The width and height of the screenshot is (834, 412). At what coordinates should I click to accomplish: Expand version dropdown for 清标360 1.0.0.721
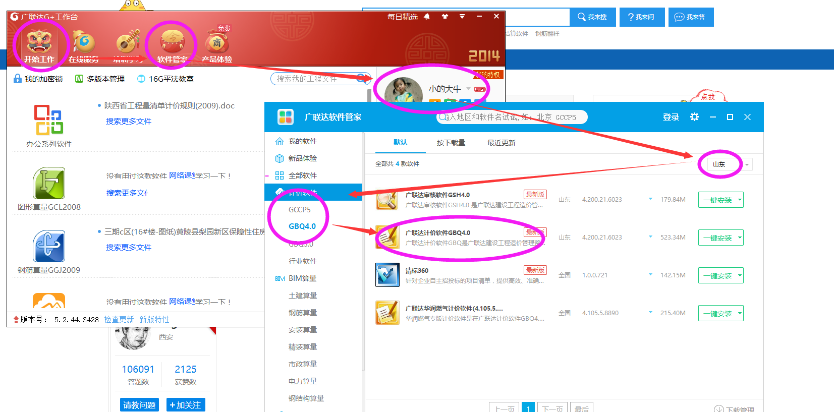(650, 275)
